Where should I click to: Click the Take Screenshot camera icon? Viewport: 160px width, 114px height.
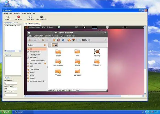(41, 17)
